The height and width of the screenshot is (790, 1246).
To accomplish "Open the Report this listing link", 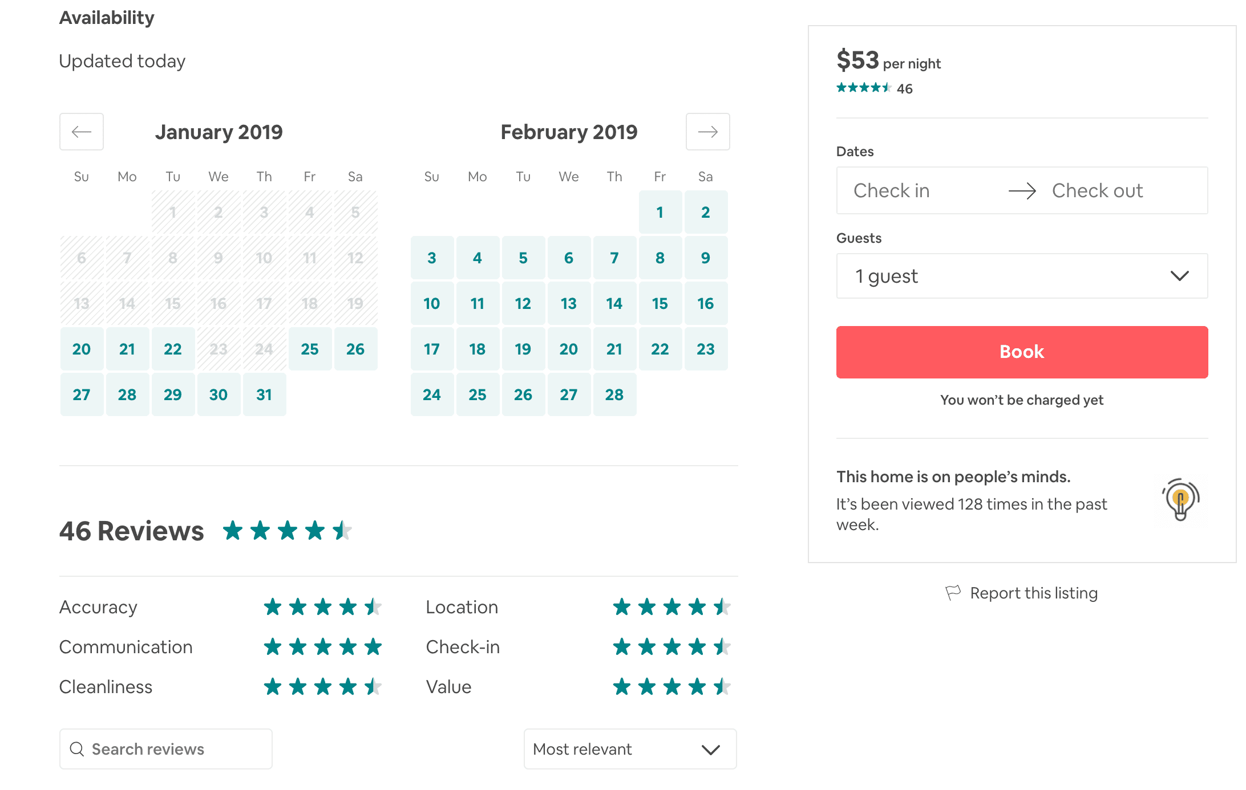I will click(x=1033, y=593).
